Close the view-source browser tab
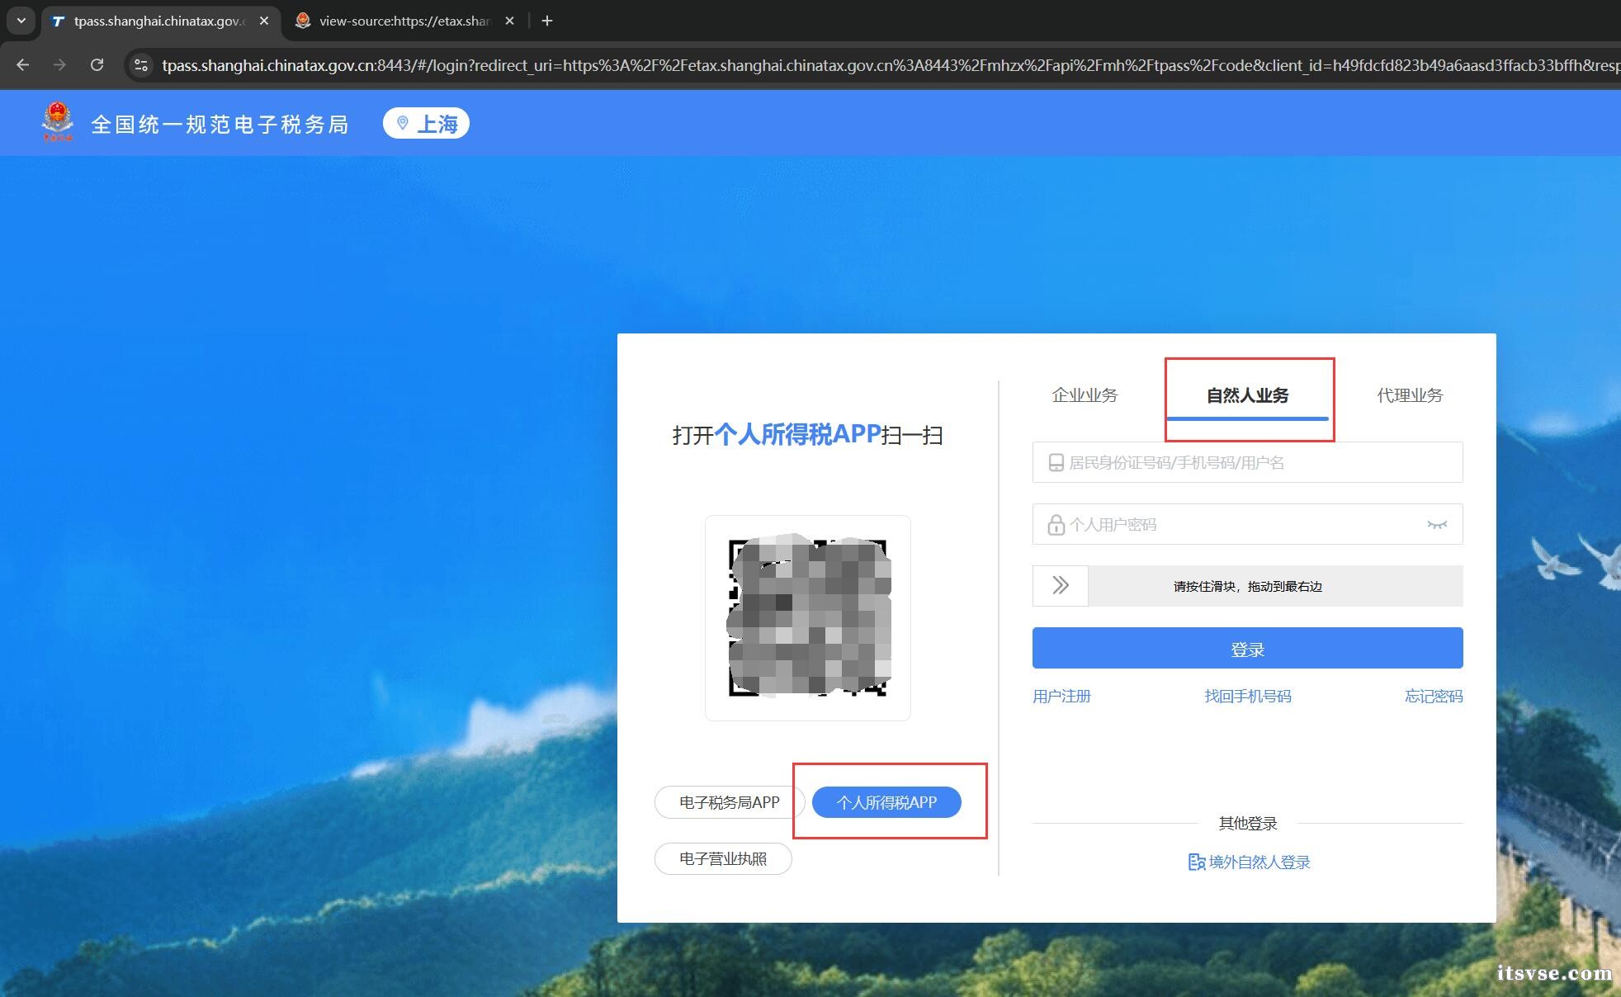The height and width of the screenshot is (997, 1621). tap(509, 21)
